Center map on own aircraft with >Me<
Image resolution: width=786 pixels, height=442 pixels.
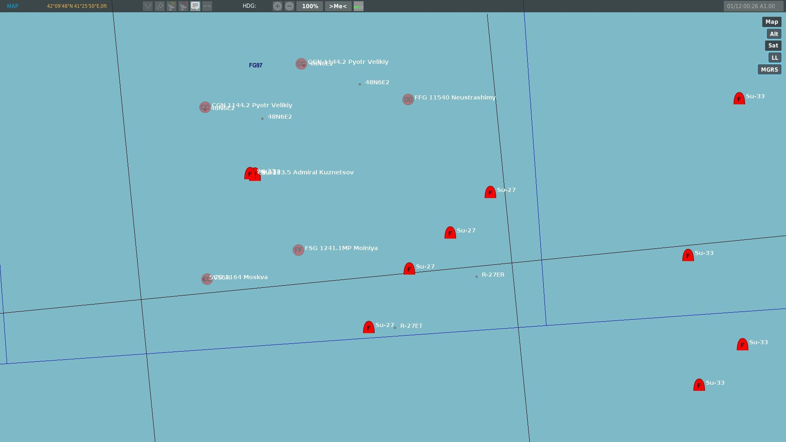coord(338,6)
